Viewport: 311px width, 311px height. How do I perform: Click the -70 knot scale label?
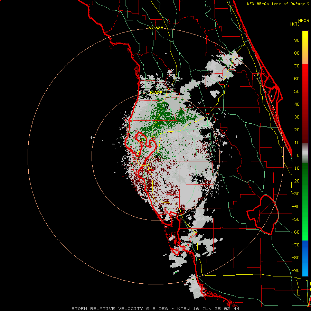point(295,245)
